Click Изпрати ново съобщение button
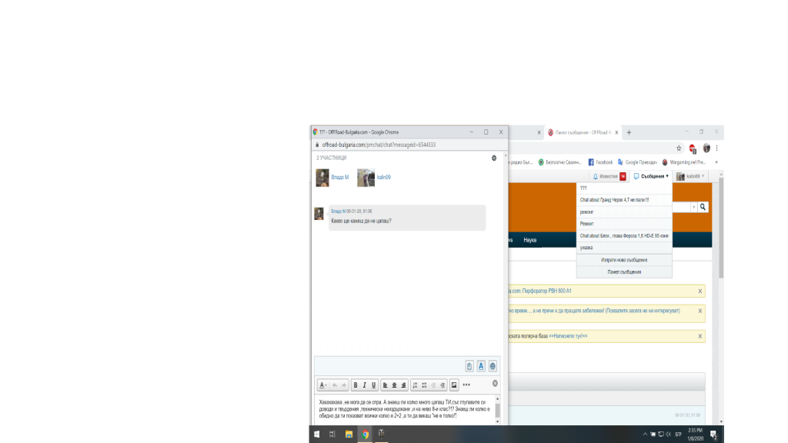This screenshot has width=788, height=443. (624, 260)
